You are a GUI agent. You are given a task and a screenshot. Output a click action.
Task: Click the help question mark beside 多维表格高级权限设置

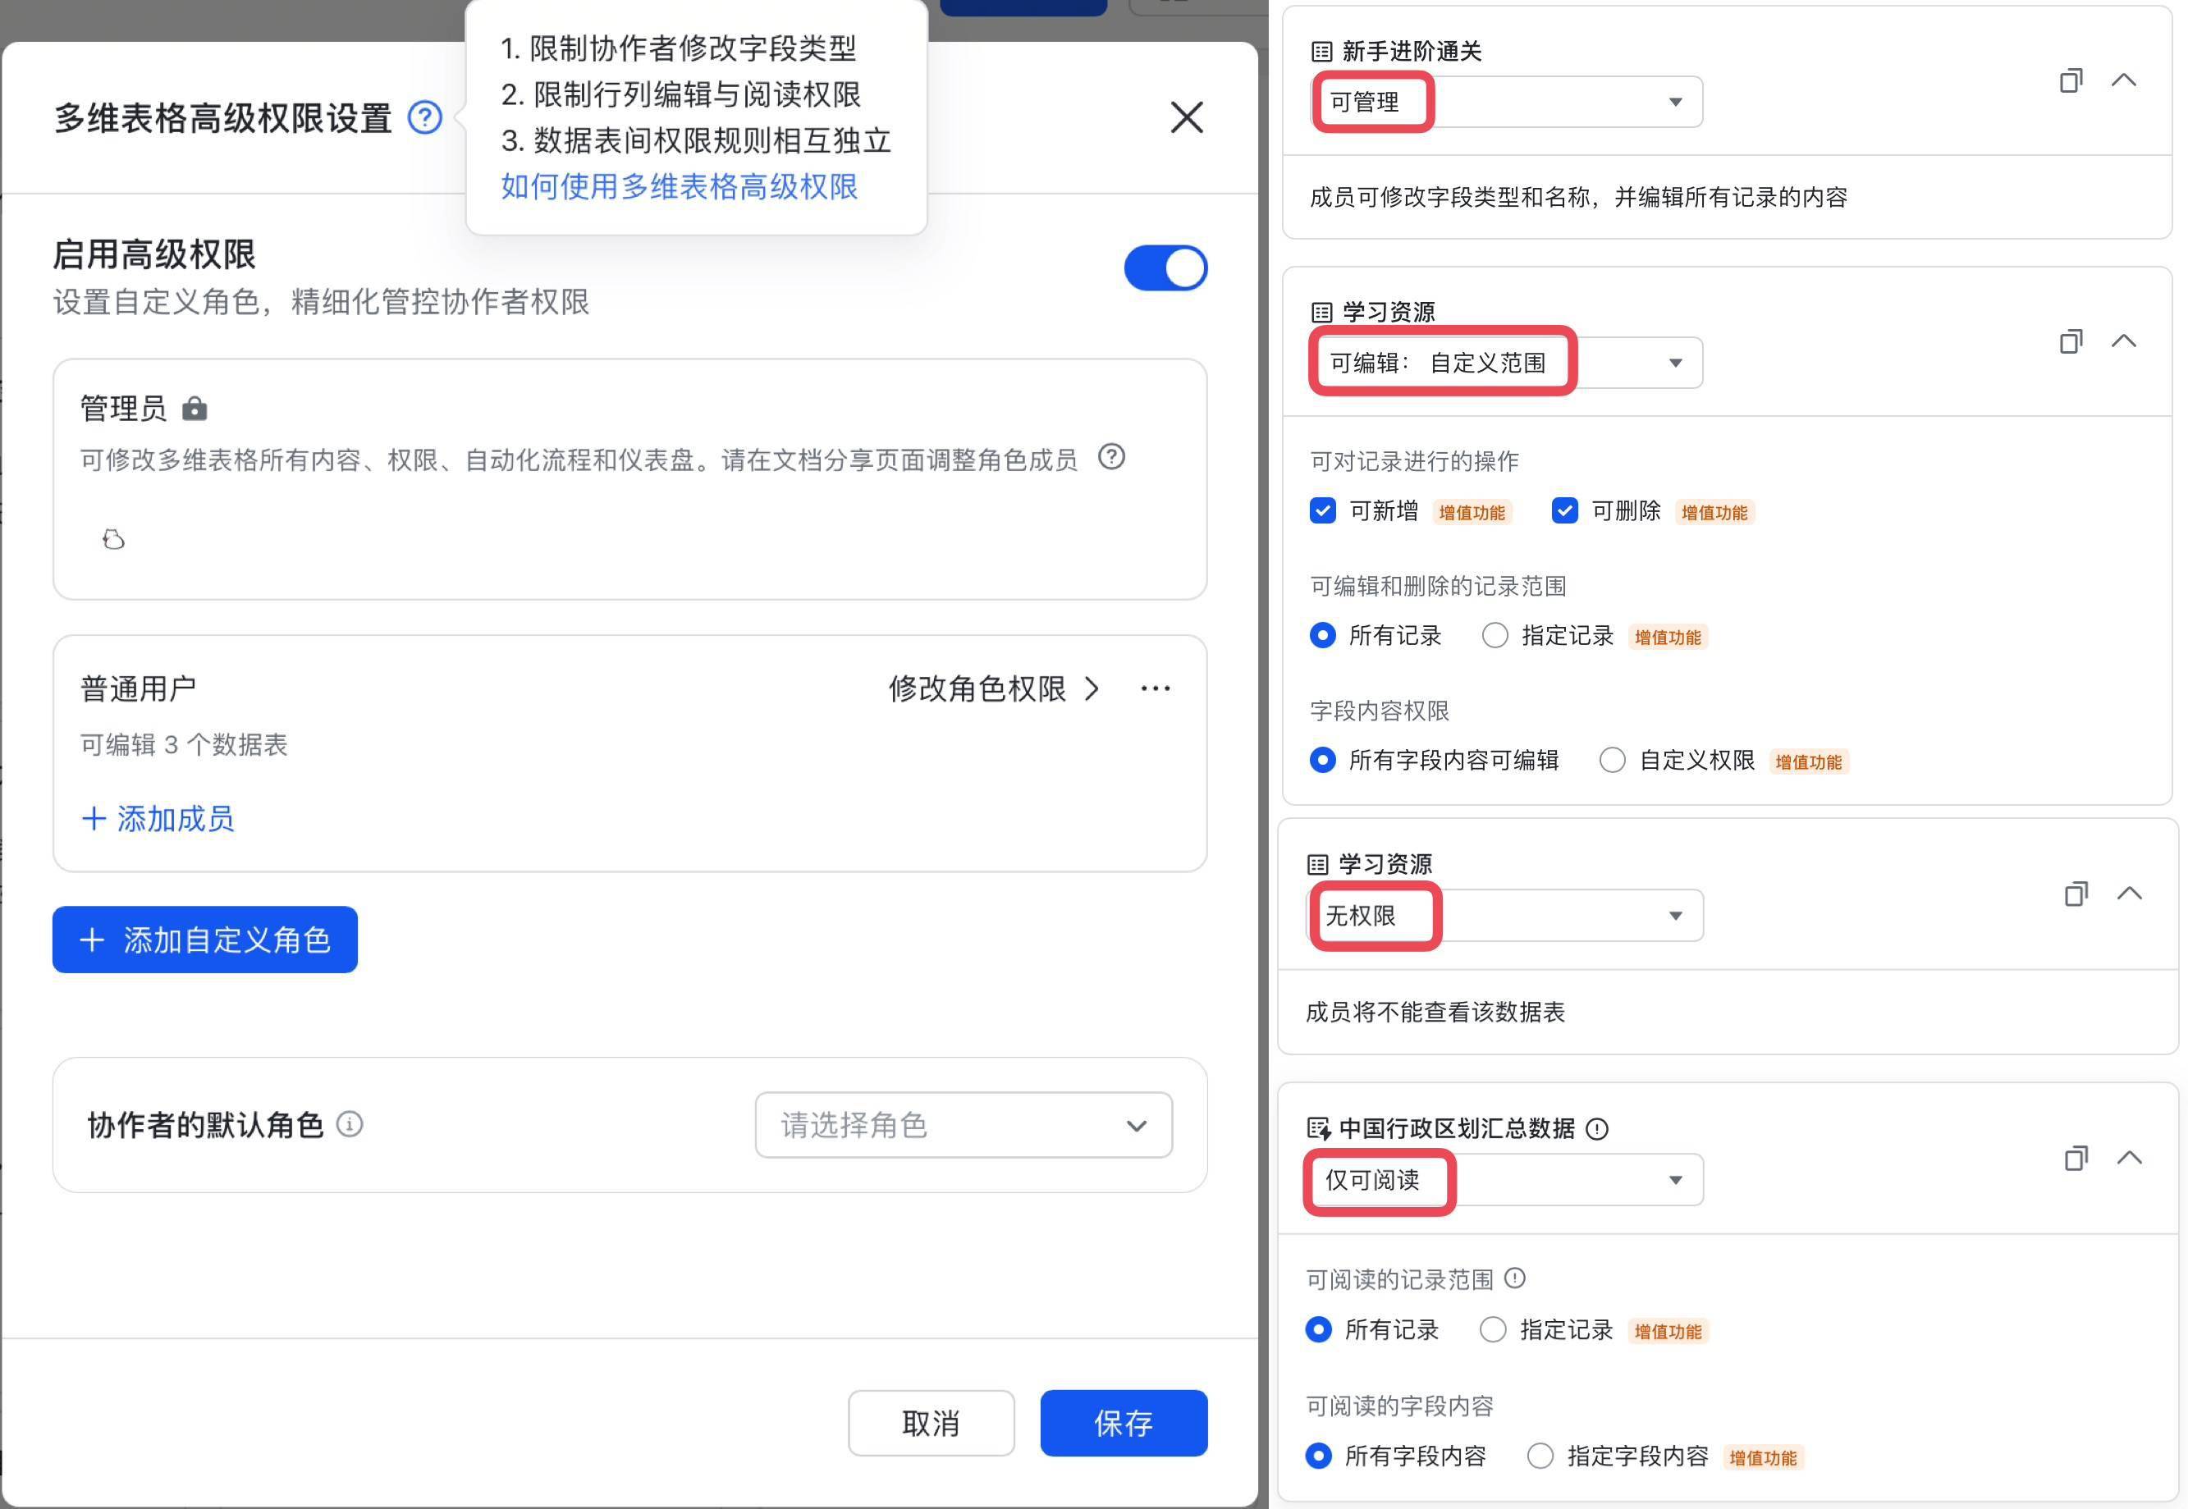(x=424, y=118)
